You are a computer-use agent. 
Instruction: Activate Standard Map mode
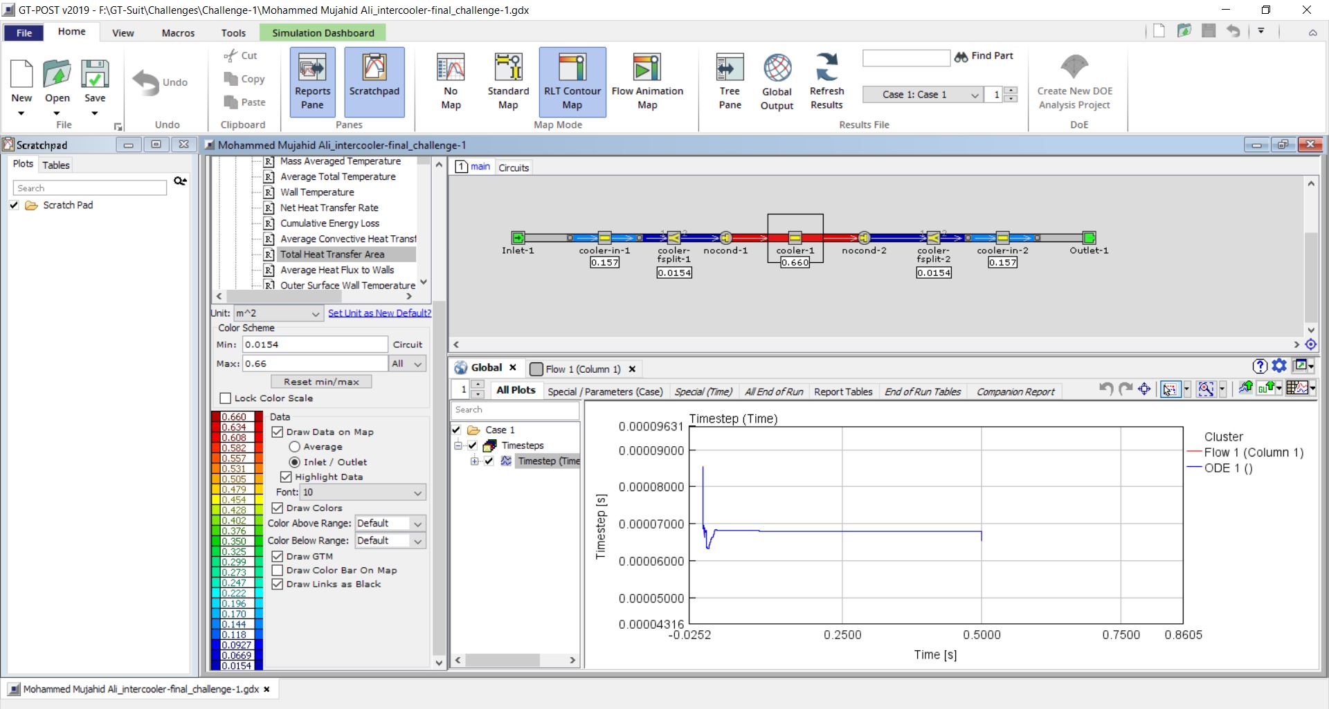click(508, 81)
